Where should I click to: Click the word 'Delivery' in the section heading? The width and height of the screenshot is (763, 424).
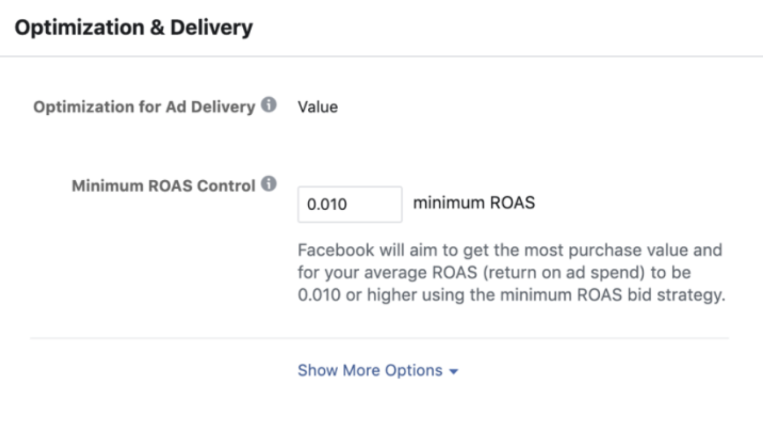pos(211,28)
